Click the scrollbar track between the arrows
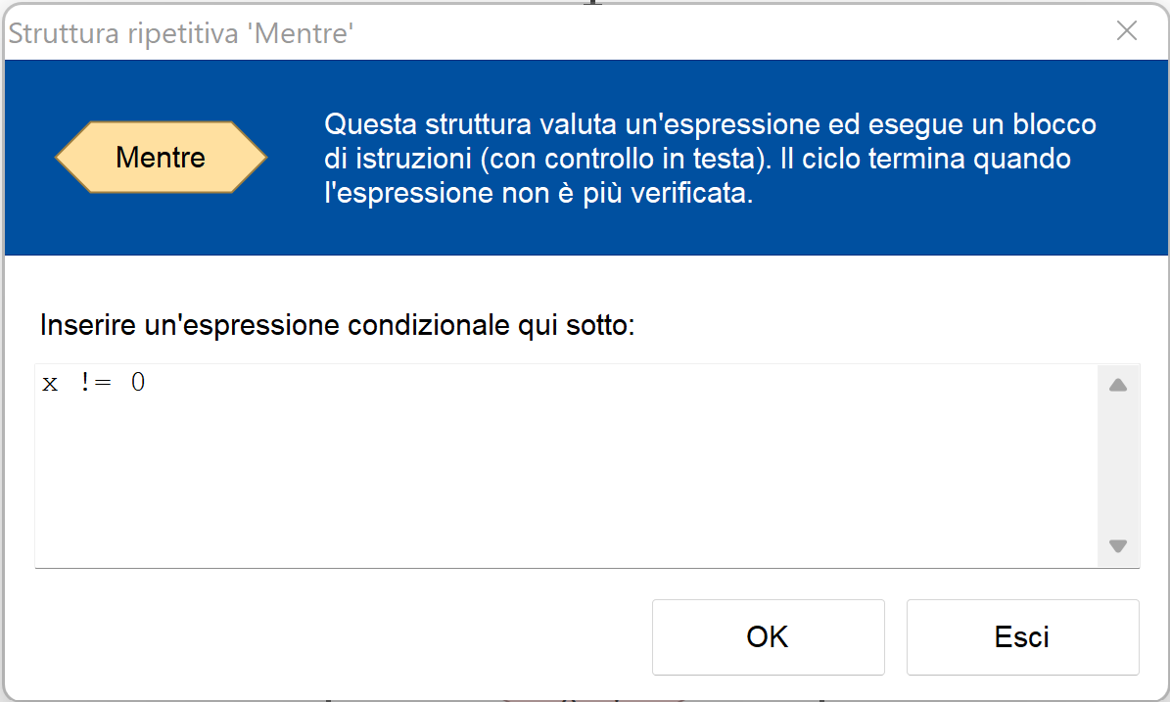This screenshot has width=1170, height=702. click(1118, 465)
